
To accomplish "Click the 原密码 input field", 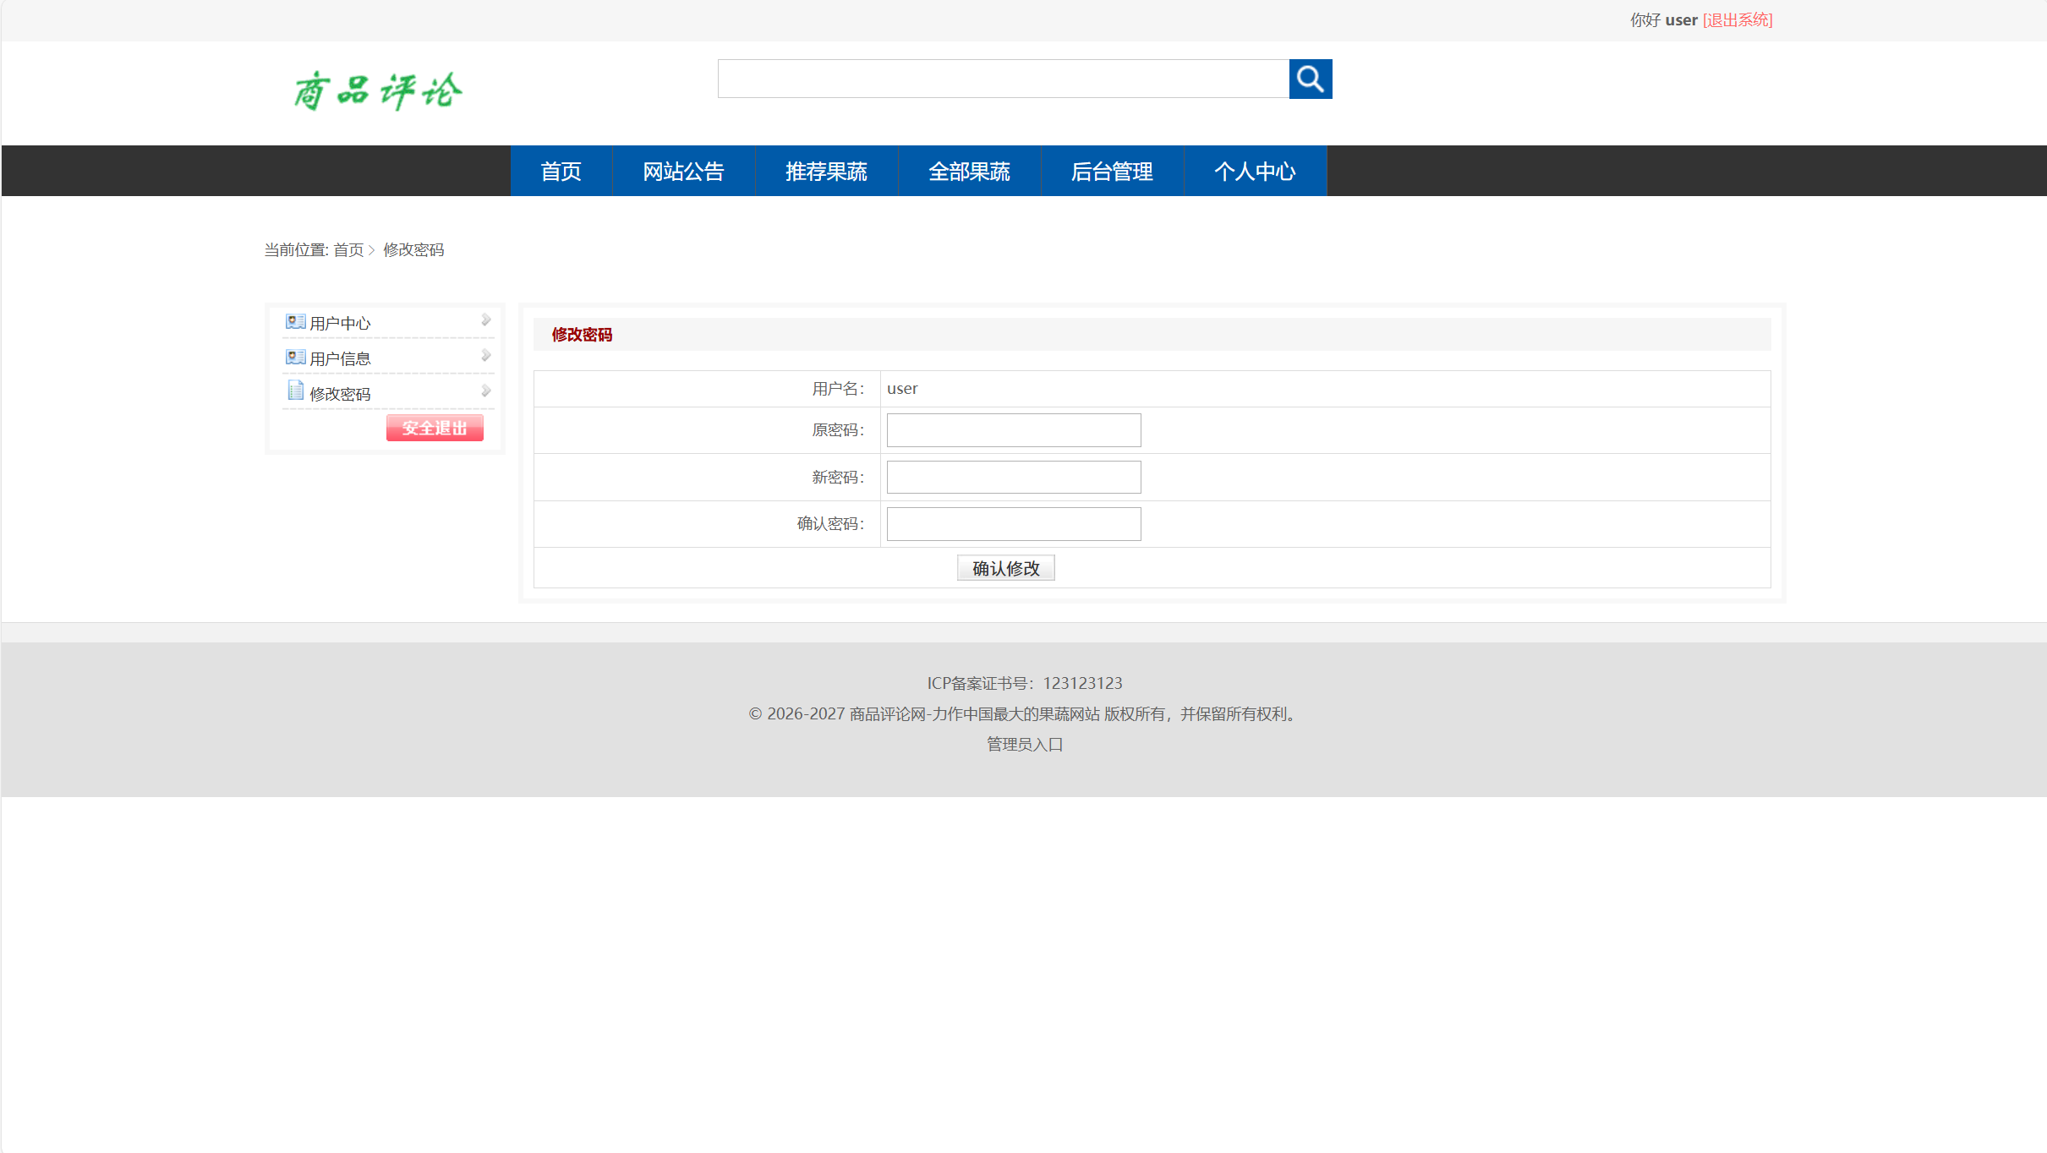I will [x=1012, y=429].
